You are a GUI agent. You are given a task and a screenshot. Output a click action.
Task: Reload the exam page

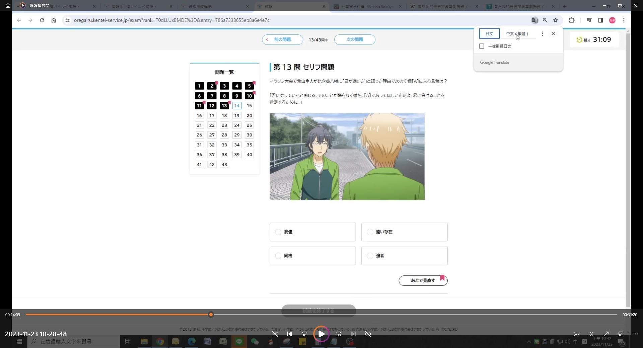tap(42, 20)
